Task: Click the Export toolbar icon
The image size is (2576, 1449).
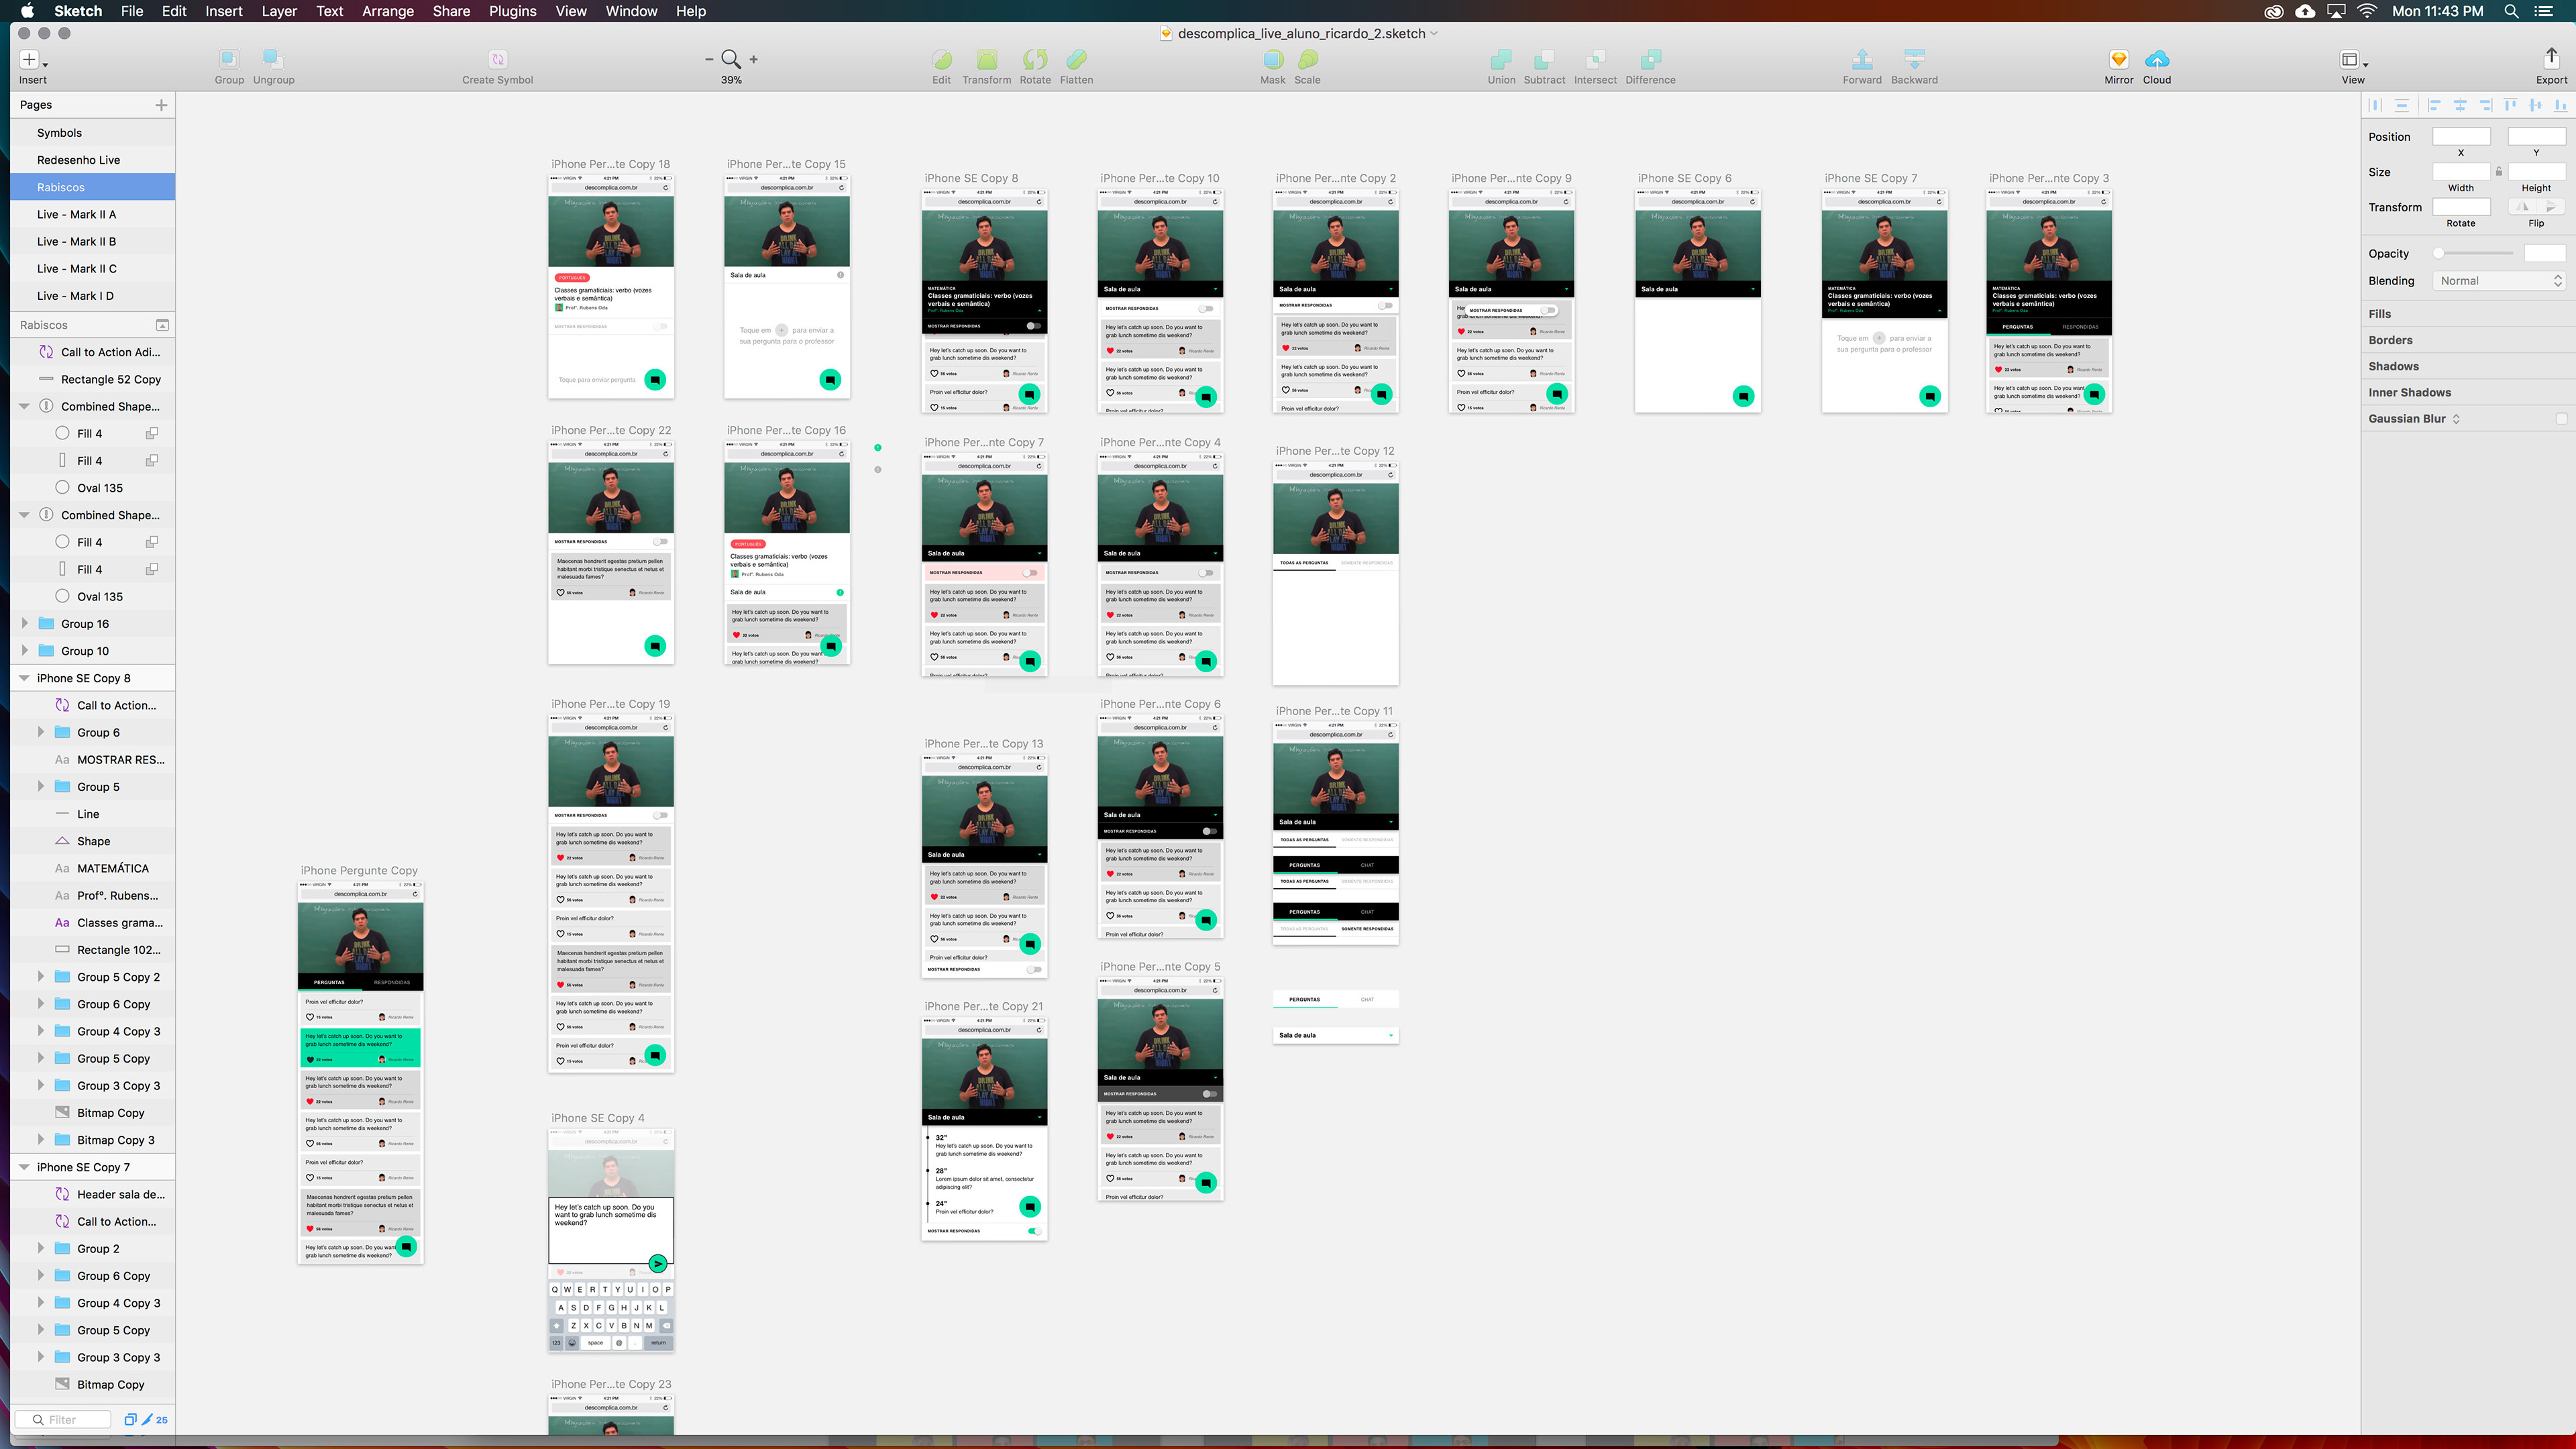Action: 2551,59
